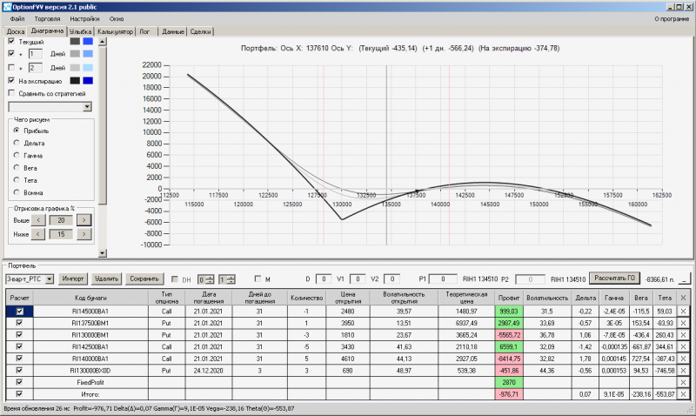Decrease Ниже percent with left arrow

tap(38, 234)
